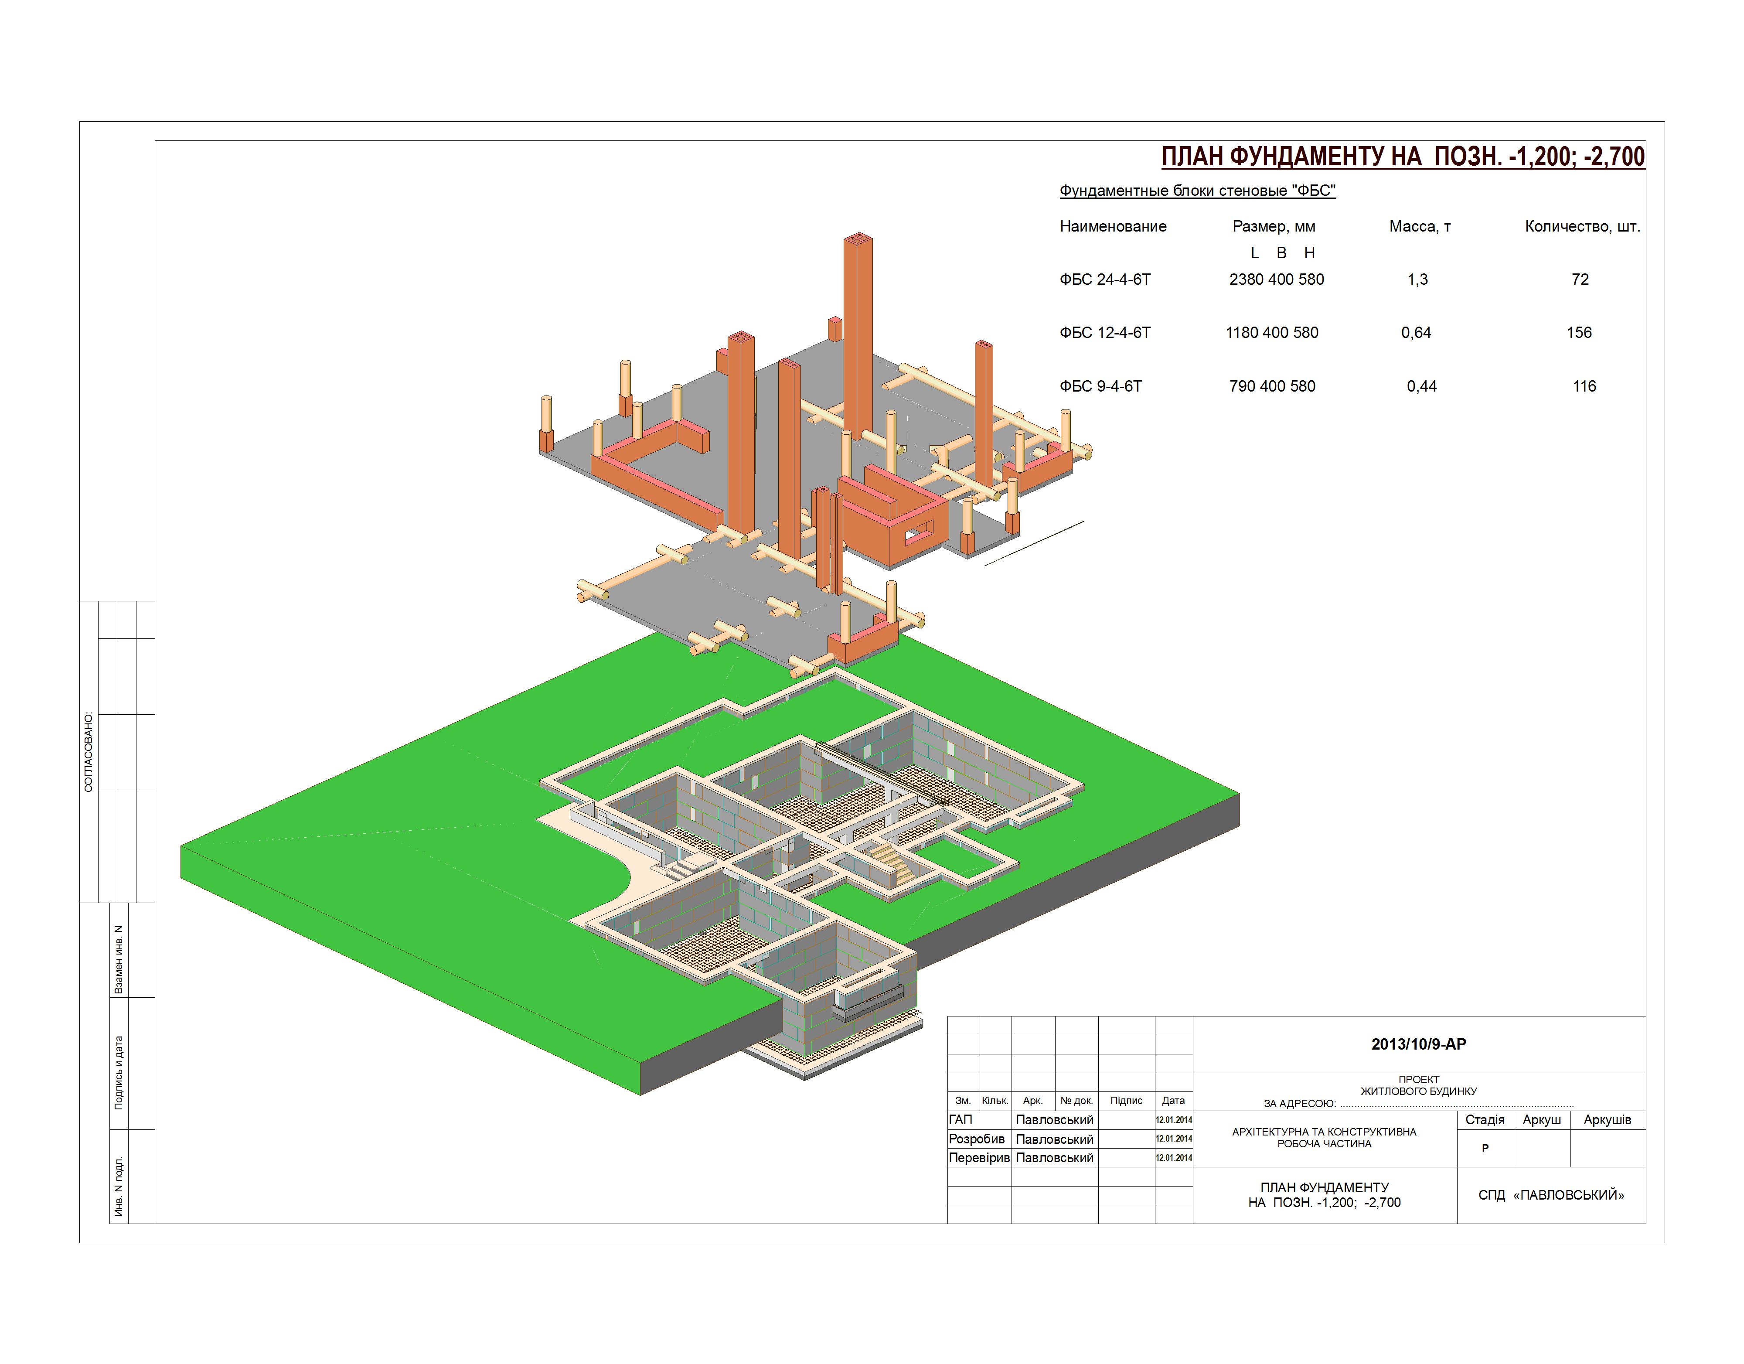Click the ФБС 12-4-6Т row name

[x=1104, y=333]
